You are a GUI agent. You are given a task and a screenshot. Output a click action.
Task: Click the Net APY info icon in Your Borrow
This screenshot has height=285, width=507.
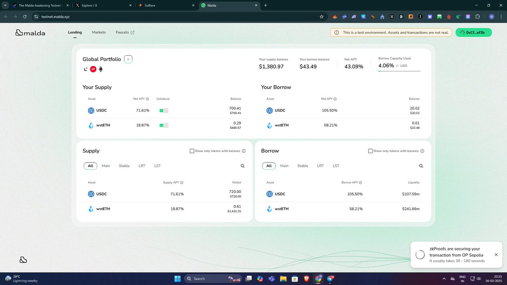pyautogui.click(x=335, y=99)
